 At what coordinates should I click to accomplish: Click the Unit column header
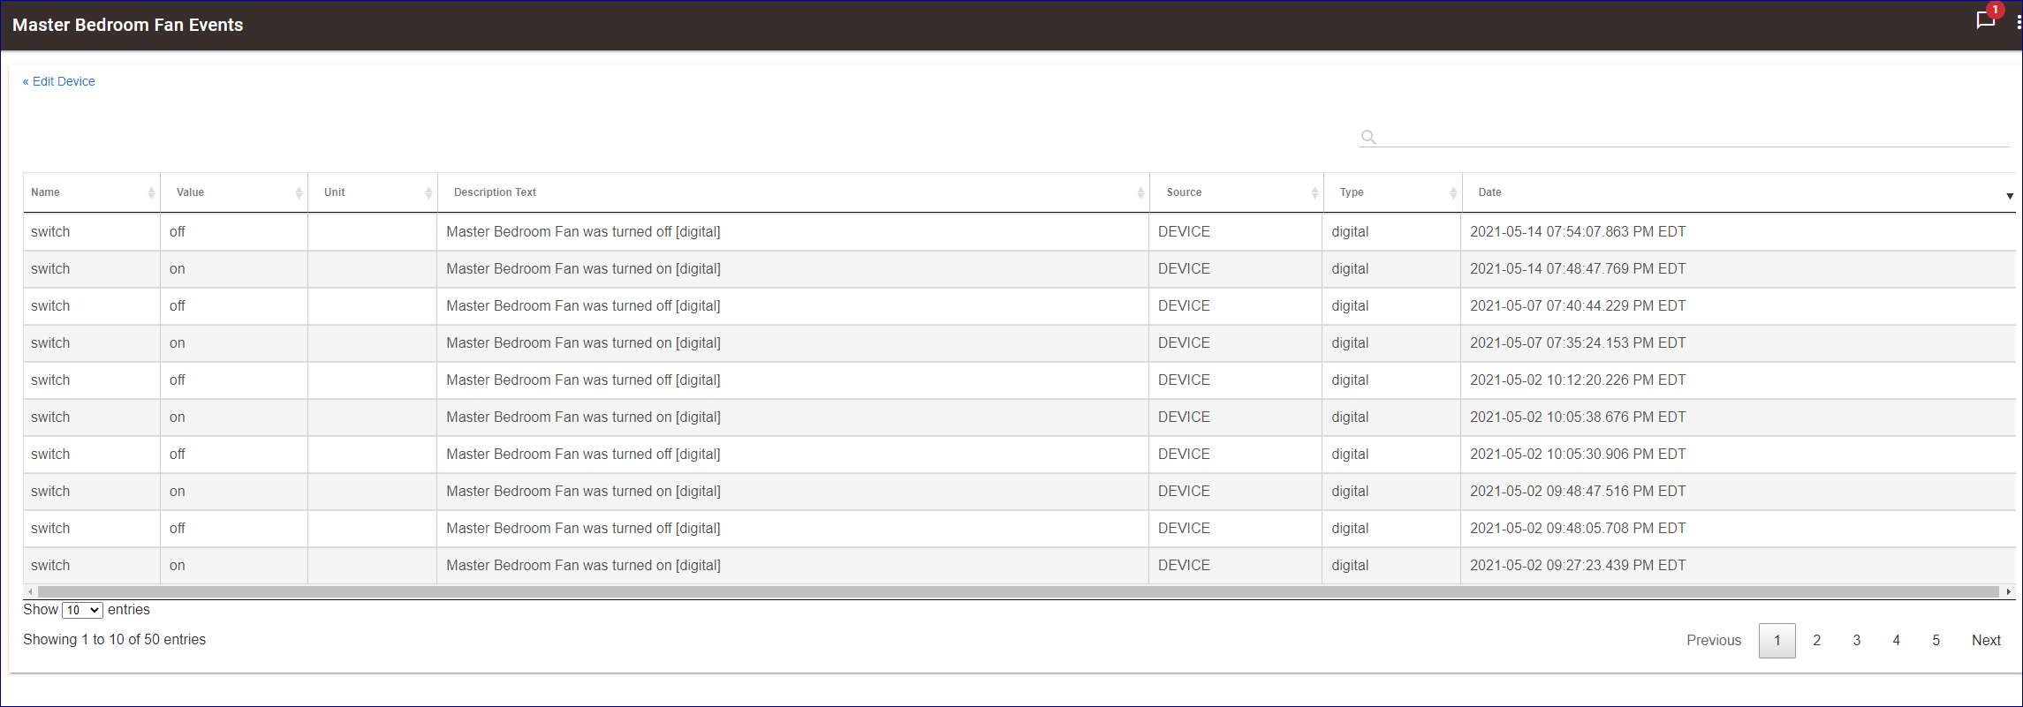pos(373,192)
